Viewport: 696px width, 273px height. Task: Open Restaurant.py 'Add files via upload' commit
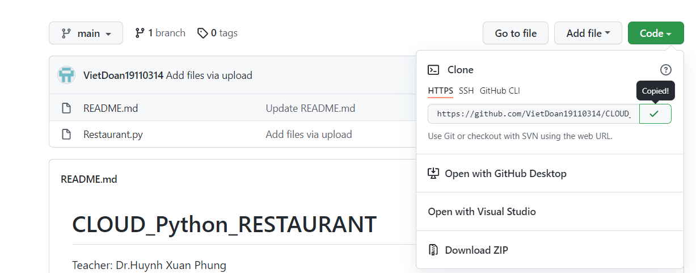[309, 135]
